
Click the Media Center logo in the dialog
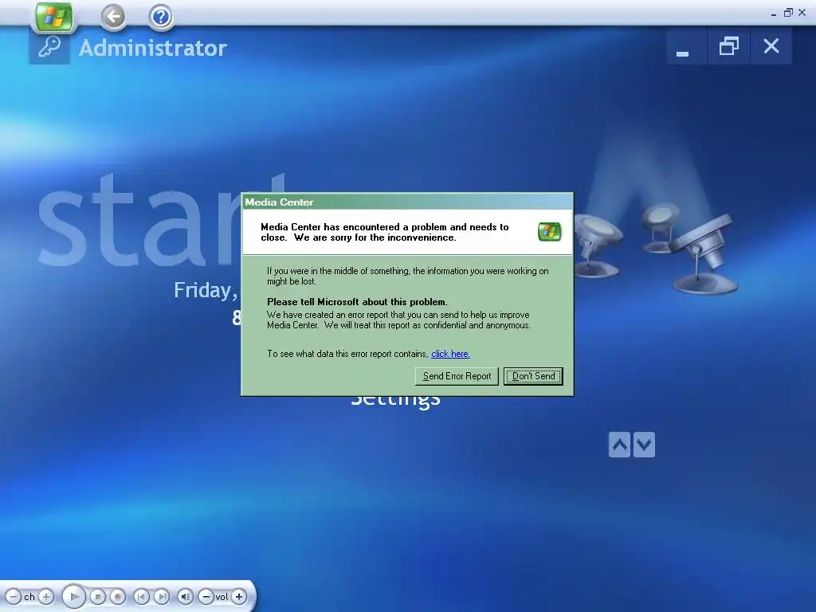coord(550,232)
